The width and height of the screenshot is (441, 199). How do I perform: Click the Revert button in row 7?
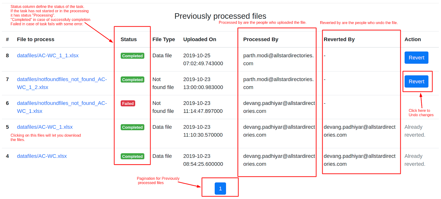pyautogui.click(x=416, y=82)
